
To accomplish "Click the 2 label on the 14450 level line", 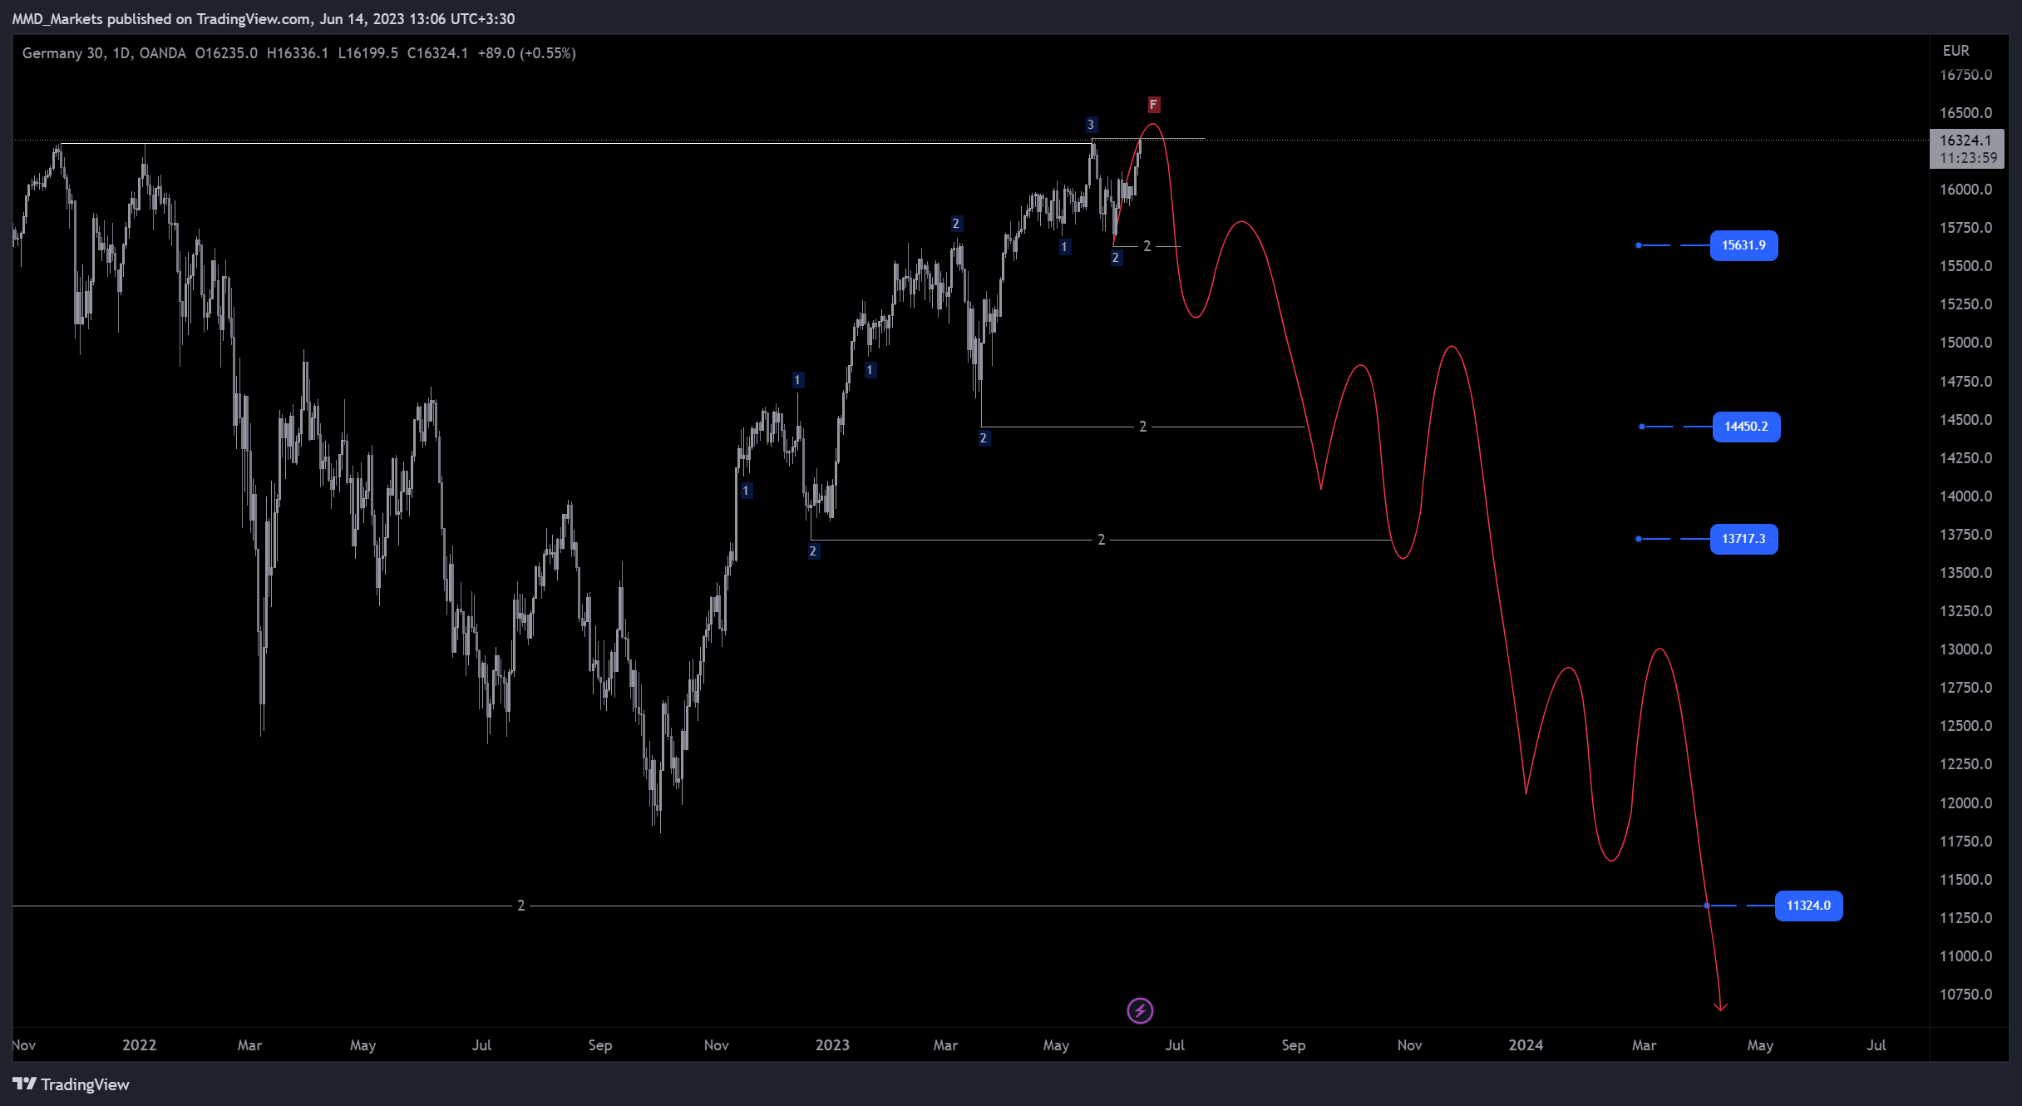I will 1142,427.
